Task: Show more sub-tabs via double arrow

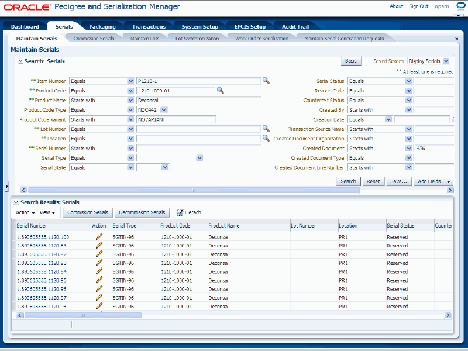Action: [456, 39]
